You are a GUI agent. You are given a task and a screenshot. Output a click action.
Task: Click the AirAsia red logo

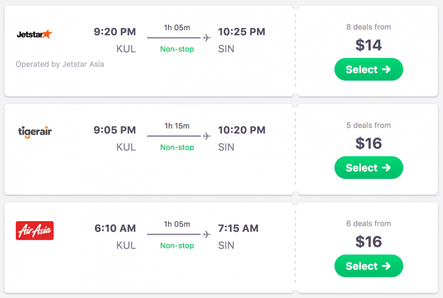coord(34,231)
